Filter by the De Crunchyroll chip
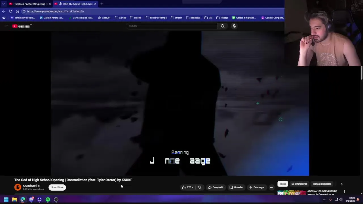Screen dimensions: 363x204 (299, 184)
